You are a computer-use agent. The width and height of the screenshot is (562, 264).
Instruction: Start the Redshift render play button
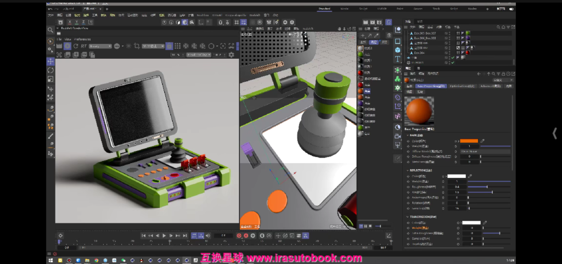tap(68, 46)
